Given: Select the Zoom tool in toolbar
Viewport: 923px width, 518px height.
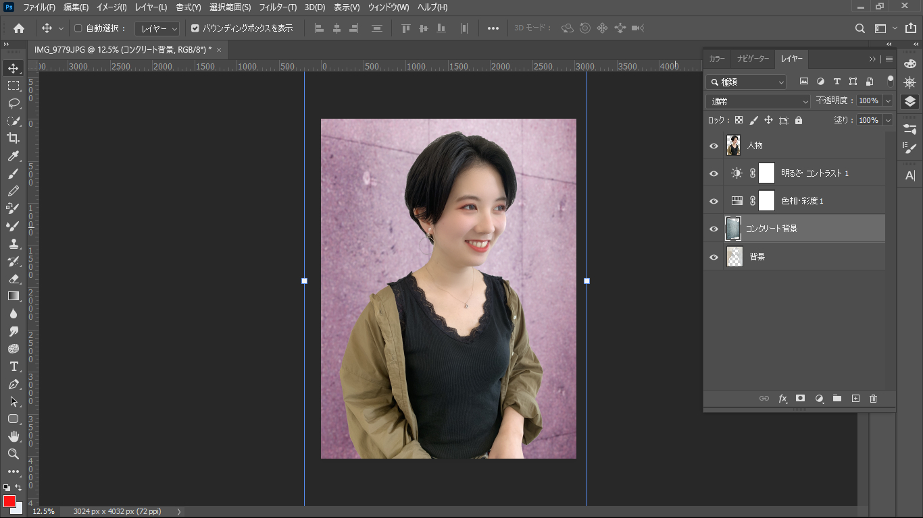Looking at the screenshot, I should [13, 454].
